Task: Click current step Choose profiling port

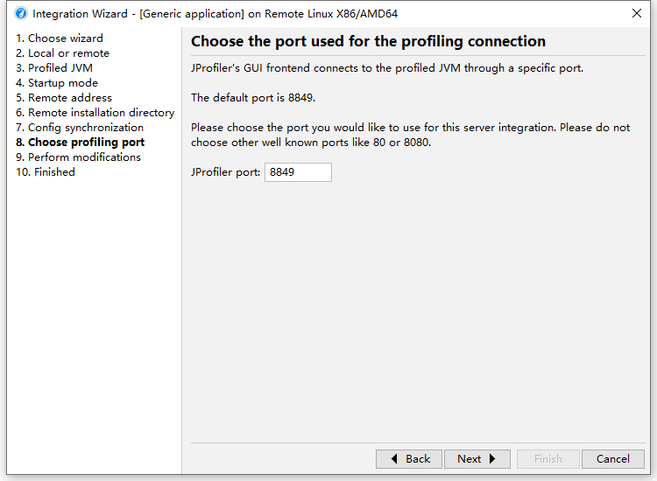Action: coord(81,143)
